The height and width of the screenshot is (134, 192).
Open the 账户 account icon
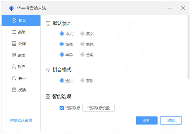pyautogui.click(x=14, y=67)
